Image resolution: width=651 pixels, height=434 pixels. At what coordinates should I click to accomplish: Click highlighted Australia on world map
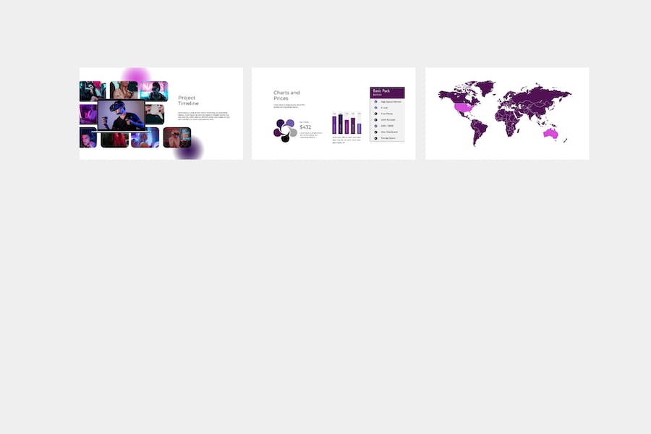(x=550, y=133)
